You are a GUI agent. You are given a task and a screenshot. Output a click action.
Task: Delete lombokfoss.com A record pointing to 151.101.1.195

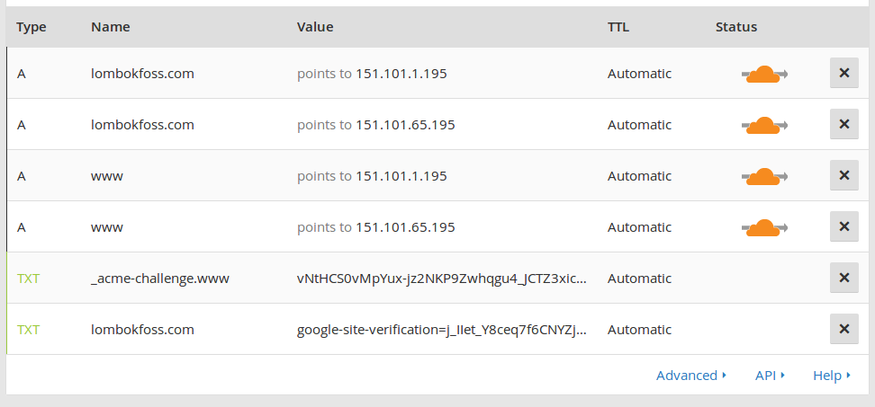(843, 73)
